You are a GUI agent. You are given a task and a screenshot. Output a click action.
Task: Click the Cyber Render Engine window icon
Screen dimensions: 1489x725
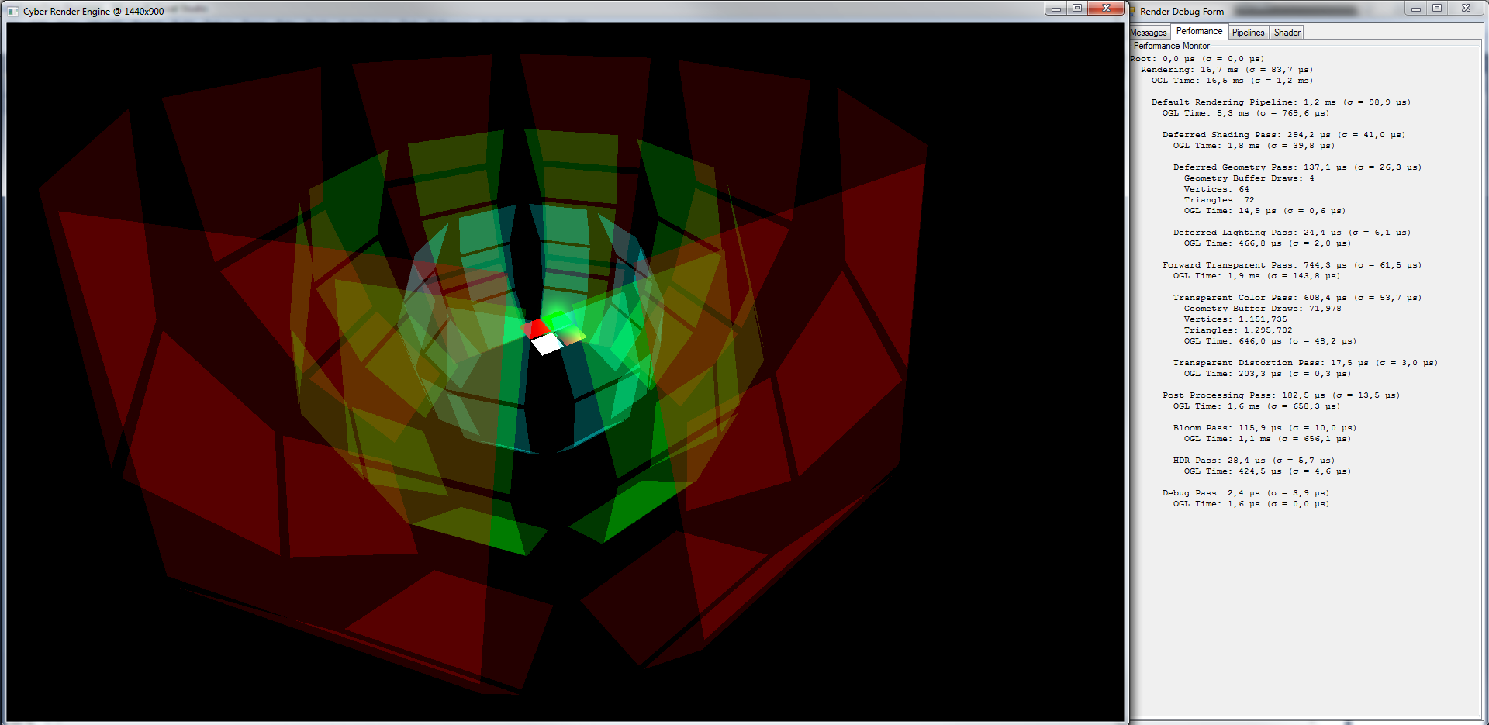point(12,12)
